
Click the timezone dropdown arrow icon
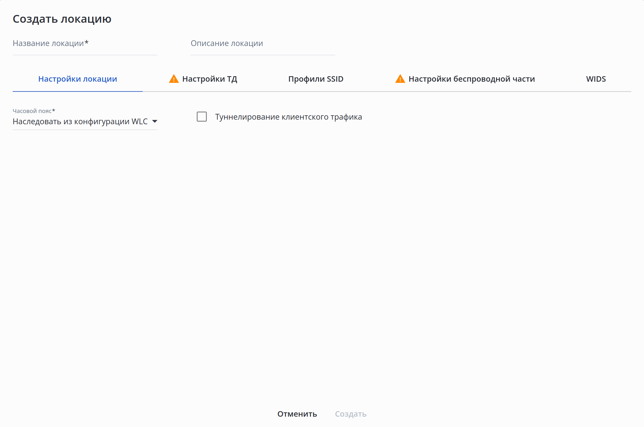[x=154, y=121]
